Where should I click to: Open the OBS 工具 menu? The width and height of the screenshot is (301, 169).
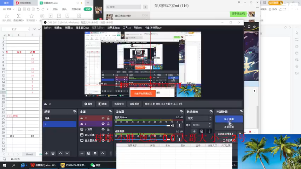(x=127, y=28)
